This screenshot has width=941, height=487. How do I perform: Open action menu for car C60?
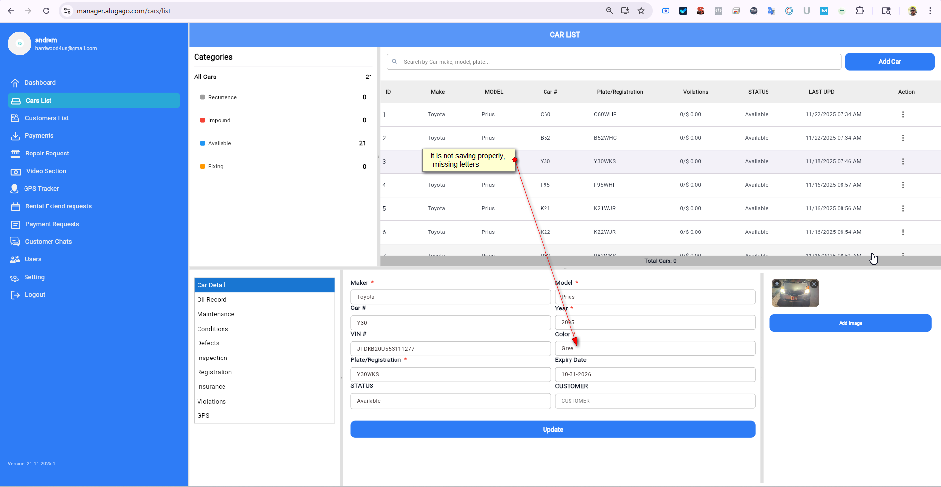(903, 115)
